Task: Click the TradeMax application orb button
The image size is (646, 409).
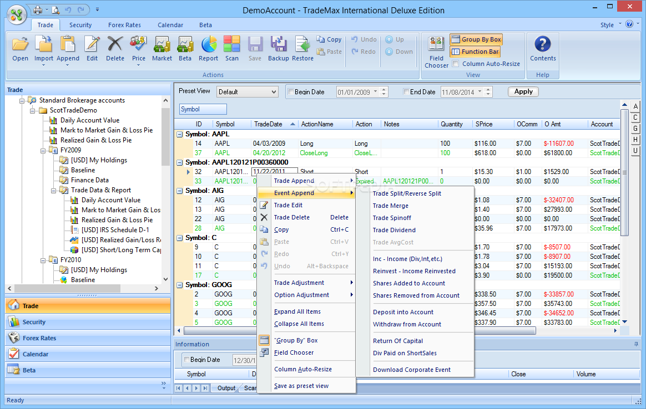Action: (x=17, y=15)
